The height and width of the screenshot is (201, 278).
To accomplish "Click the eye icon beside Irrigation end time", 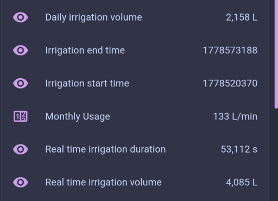I will pos(21,51).
